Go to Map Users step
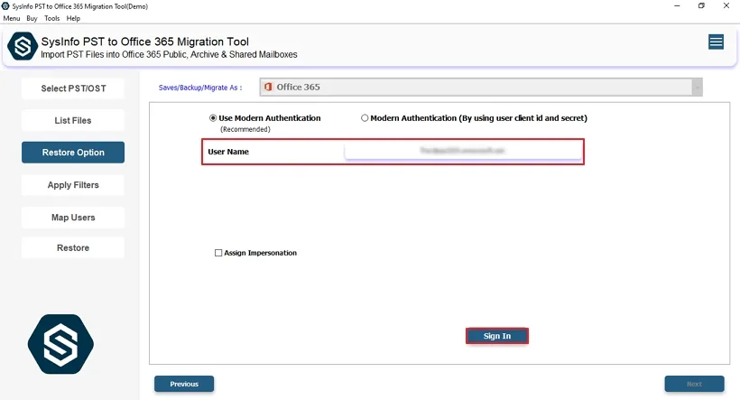Viewport: 740px width, 400px height. [x=73, y=218]
